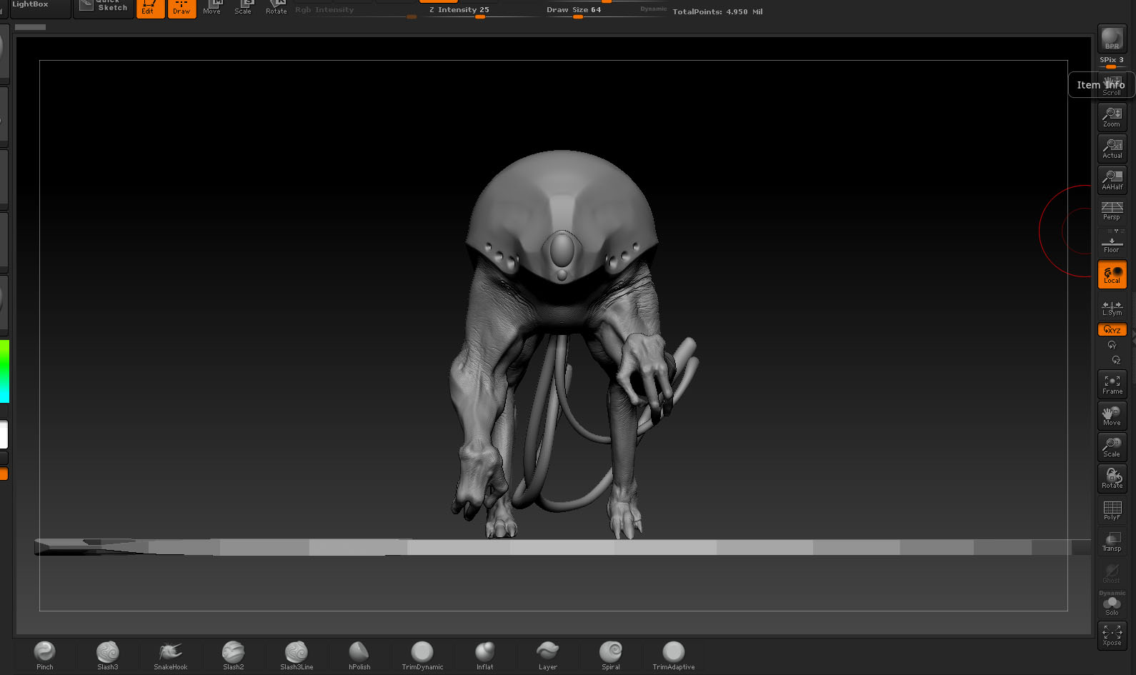This screenshot has width=1136, height=675.
Task: Activate Quick Sketch mode
Action: click(104, 8)
